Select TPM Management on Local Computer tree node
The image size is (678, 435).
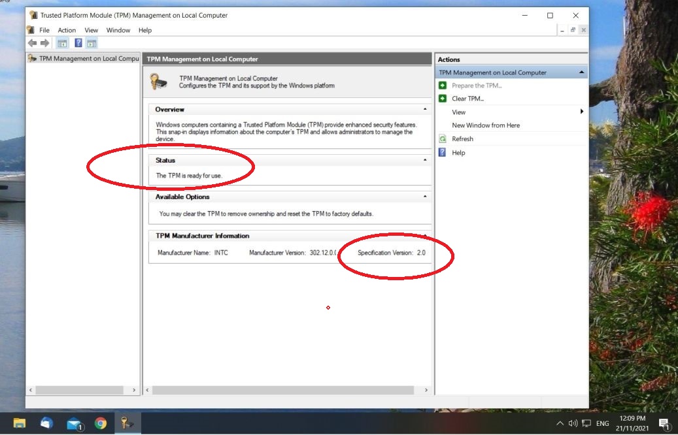tap(84, 58)
